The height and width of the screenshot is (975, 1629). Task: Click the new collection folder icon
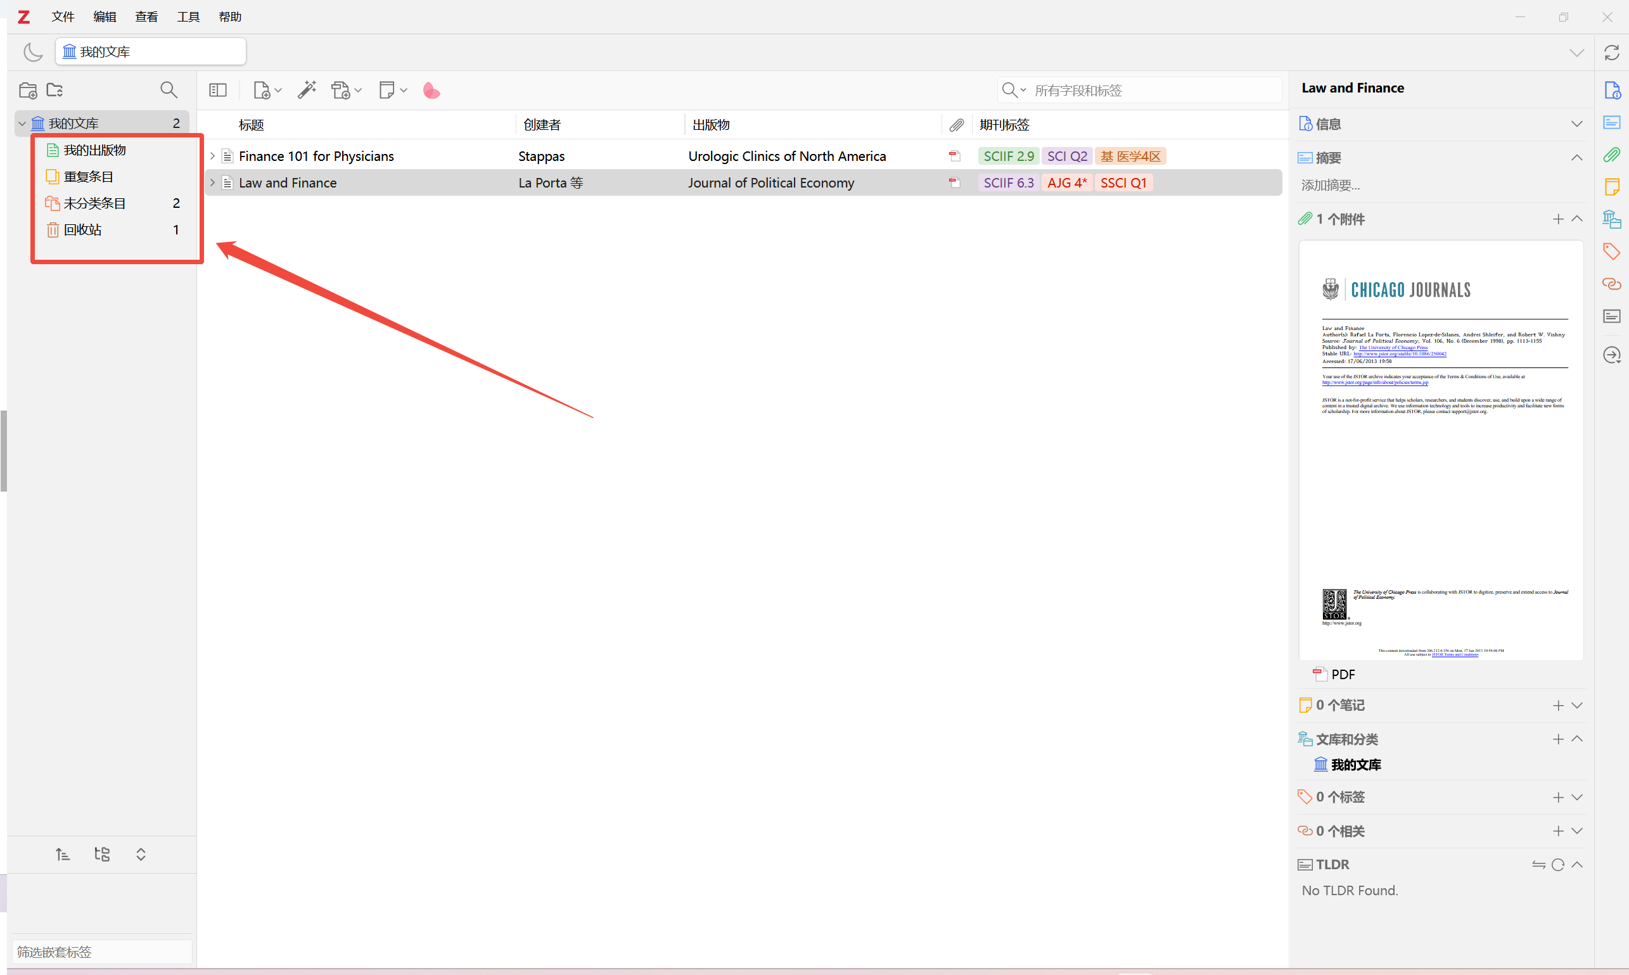pos(28,90)
